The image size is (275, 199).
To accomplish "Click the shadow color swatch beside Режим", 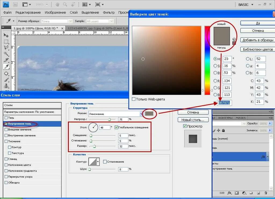I will click(149, 114).
